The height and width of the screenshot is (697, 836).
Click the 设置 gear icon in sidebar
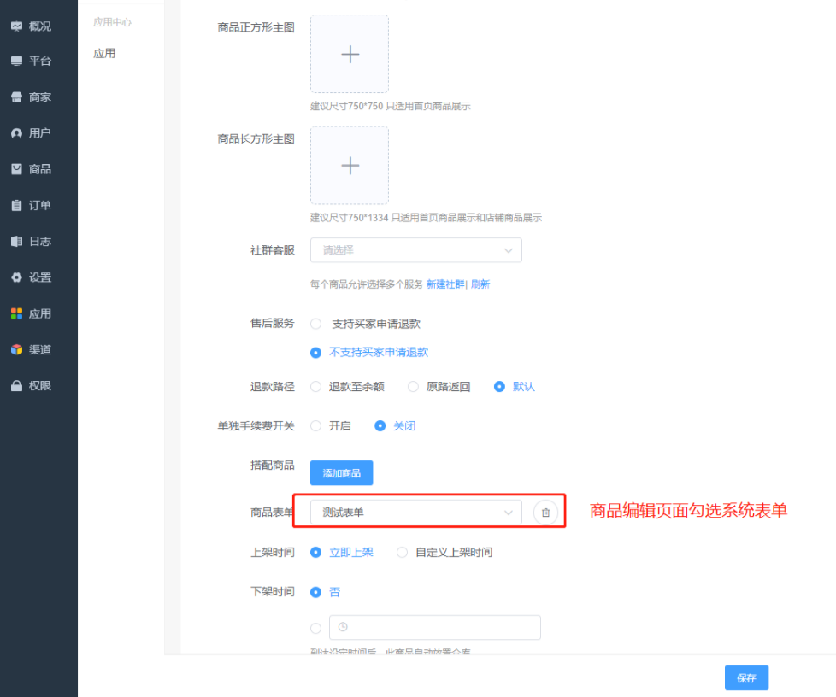click(16, 278)
